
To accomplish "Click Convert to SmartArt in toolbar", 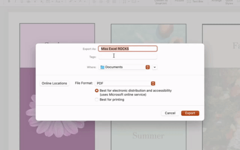I will coord(161,2).
